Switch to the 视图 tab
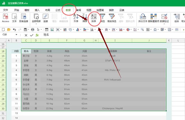 pos(89,10)
